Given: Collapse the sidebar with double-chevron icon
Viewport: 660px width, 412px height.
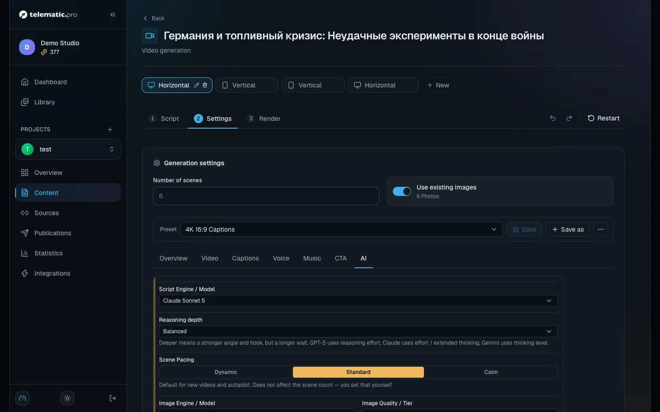Looking at the screenshot, I should [113, 15].
